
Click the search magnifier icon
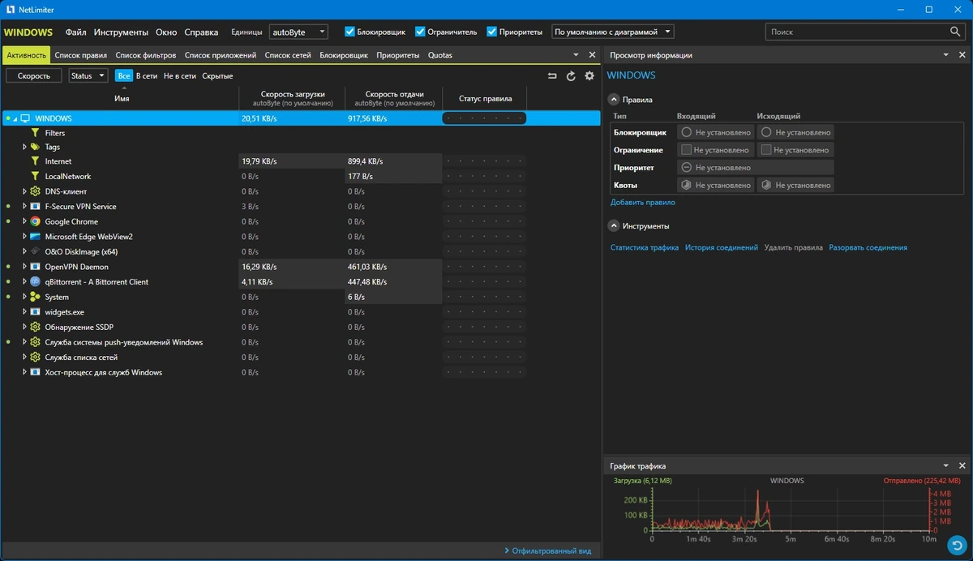pyautogui.click(x=955, y=32)
